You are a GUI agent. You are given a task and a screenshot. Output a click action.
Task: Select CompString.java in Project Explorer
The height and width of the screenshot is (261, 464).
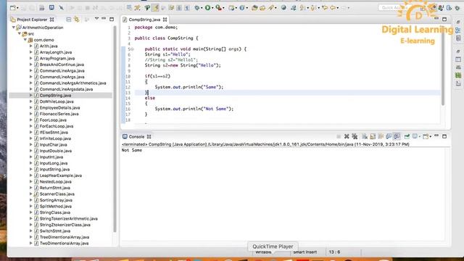tap(55, 95)
